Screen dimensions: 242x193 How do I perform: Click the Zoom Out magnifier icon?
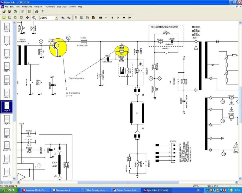coord(69,18)
